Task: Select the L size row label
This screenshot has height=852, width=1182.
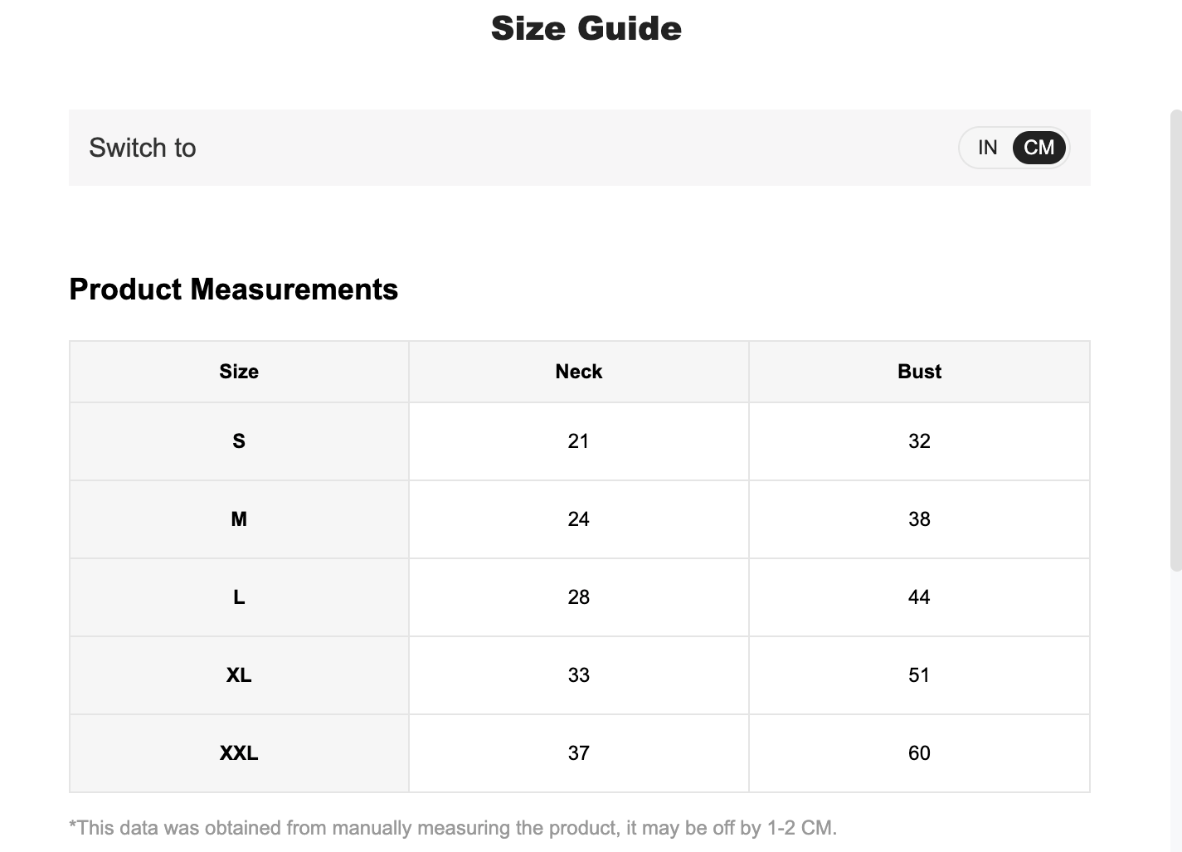Action: 239,597
